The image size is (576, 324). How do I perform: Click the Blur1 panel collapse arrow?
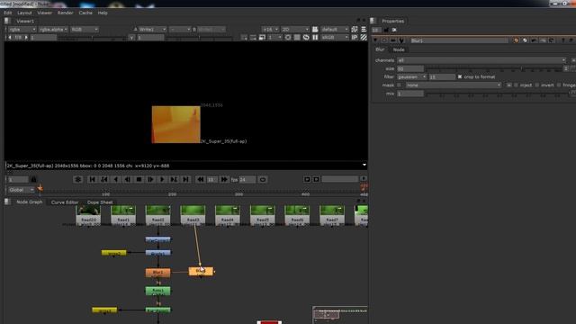tap(375, 40)
